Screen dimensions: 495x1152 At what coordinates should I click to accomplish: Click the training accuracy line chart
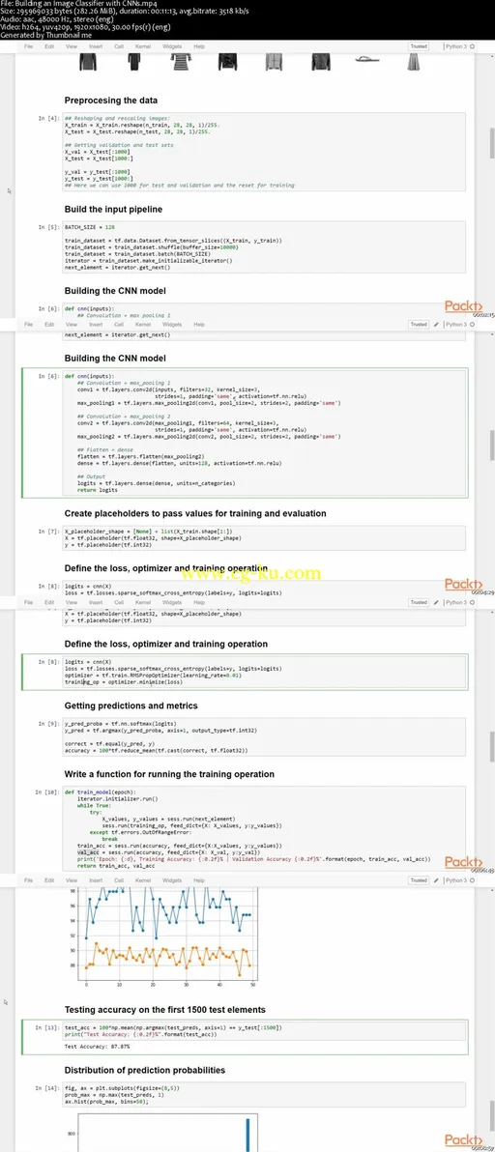pyautogui.click(x=167, y=936)
